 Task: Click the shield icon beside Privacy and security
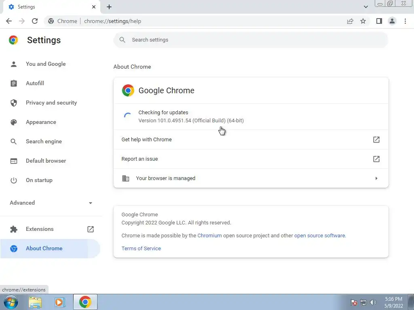pyautogui.click(x=14, y=103)
